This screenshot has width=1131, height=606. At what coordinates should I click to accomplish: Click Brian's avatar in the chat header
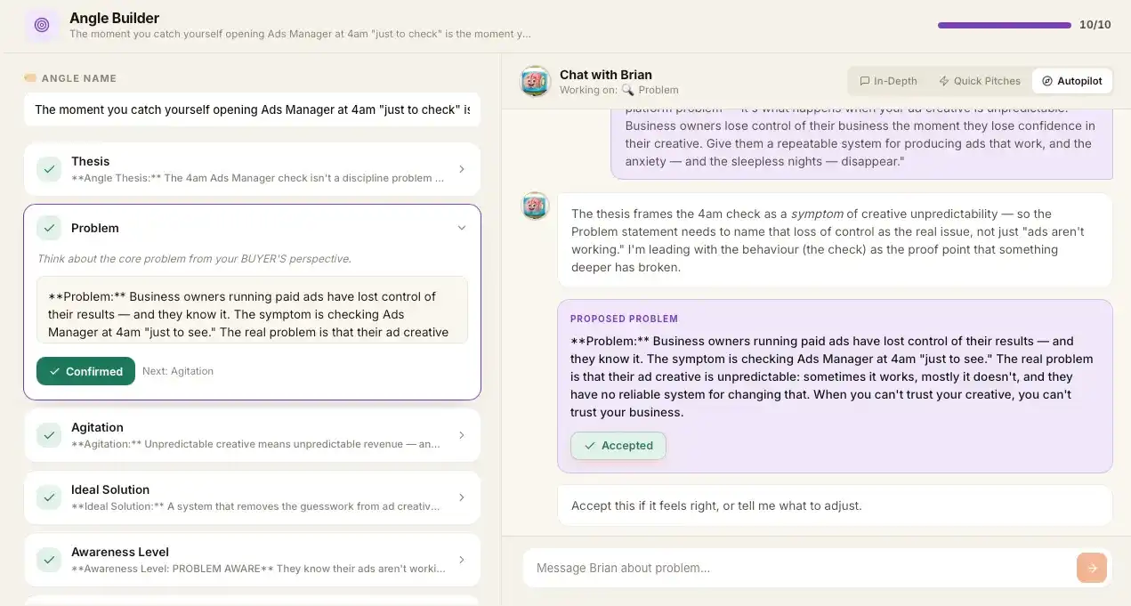pos(535,81)
